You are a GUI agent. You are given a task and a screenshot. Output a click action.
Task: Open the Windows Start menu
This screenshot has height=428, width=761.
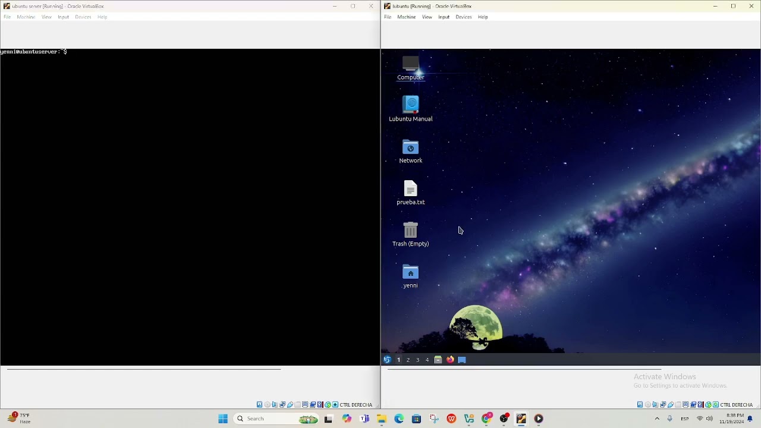(x=223, y=418)
